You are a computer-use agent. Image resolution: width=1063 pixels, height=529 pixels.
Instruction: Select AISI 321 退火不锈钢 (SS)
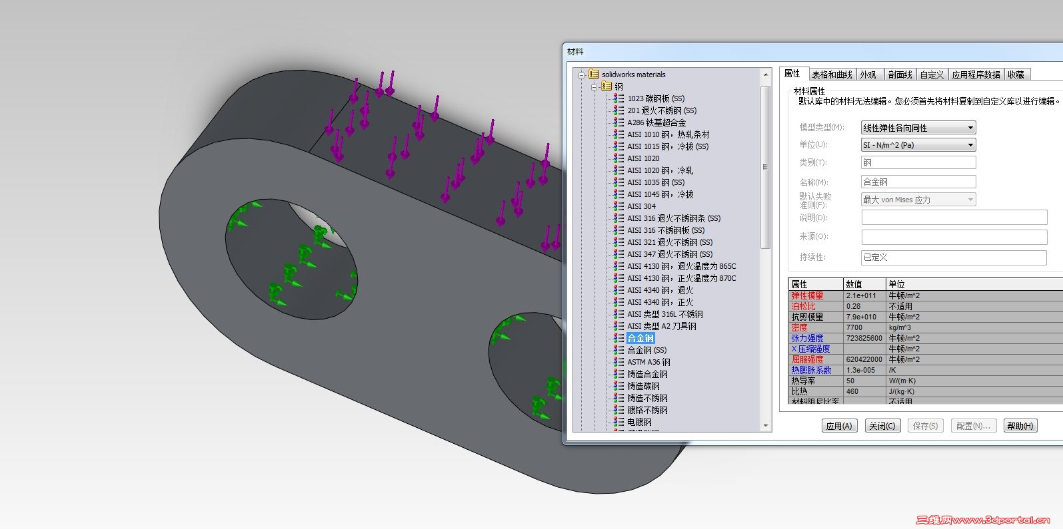coord(670,242)
